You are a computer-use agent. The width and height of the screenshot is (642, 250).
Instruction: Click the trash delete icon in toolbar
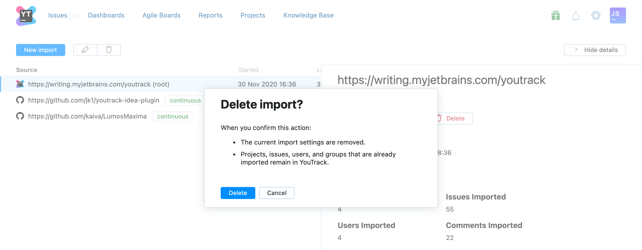[109, 50]
